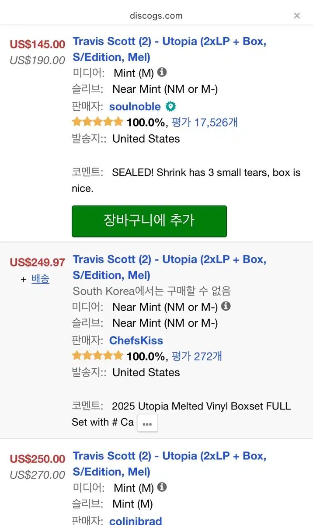This screenshot has width=313, height=525.
Task: Close the discogs.com browser view
Action: [x=297, y=16]
